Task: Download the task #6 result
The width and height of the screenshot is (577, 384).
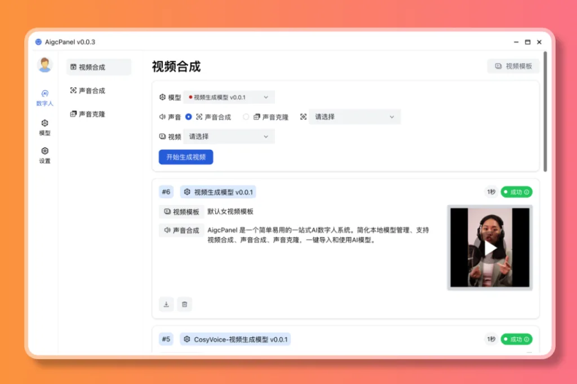Action: [166, 305]
